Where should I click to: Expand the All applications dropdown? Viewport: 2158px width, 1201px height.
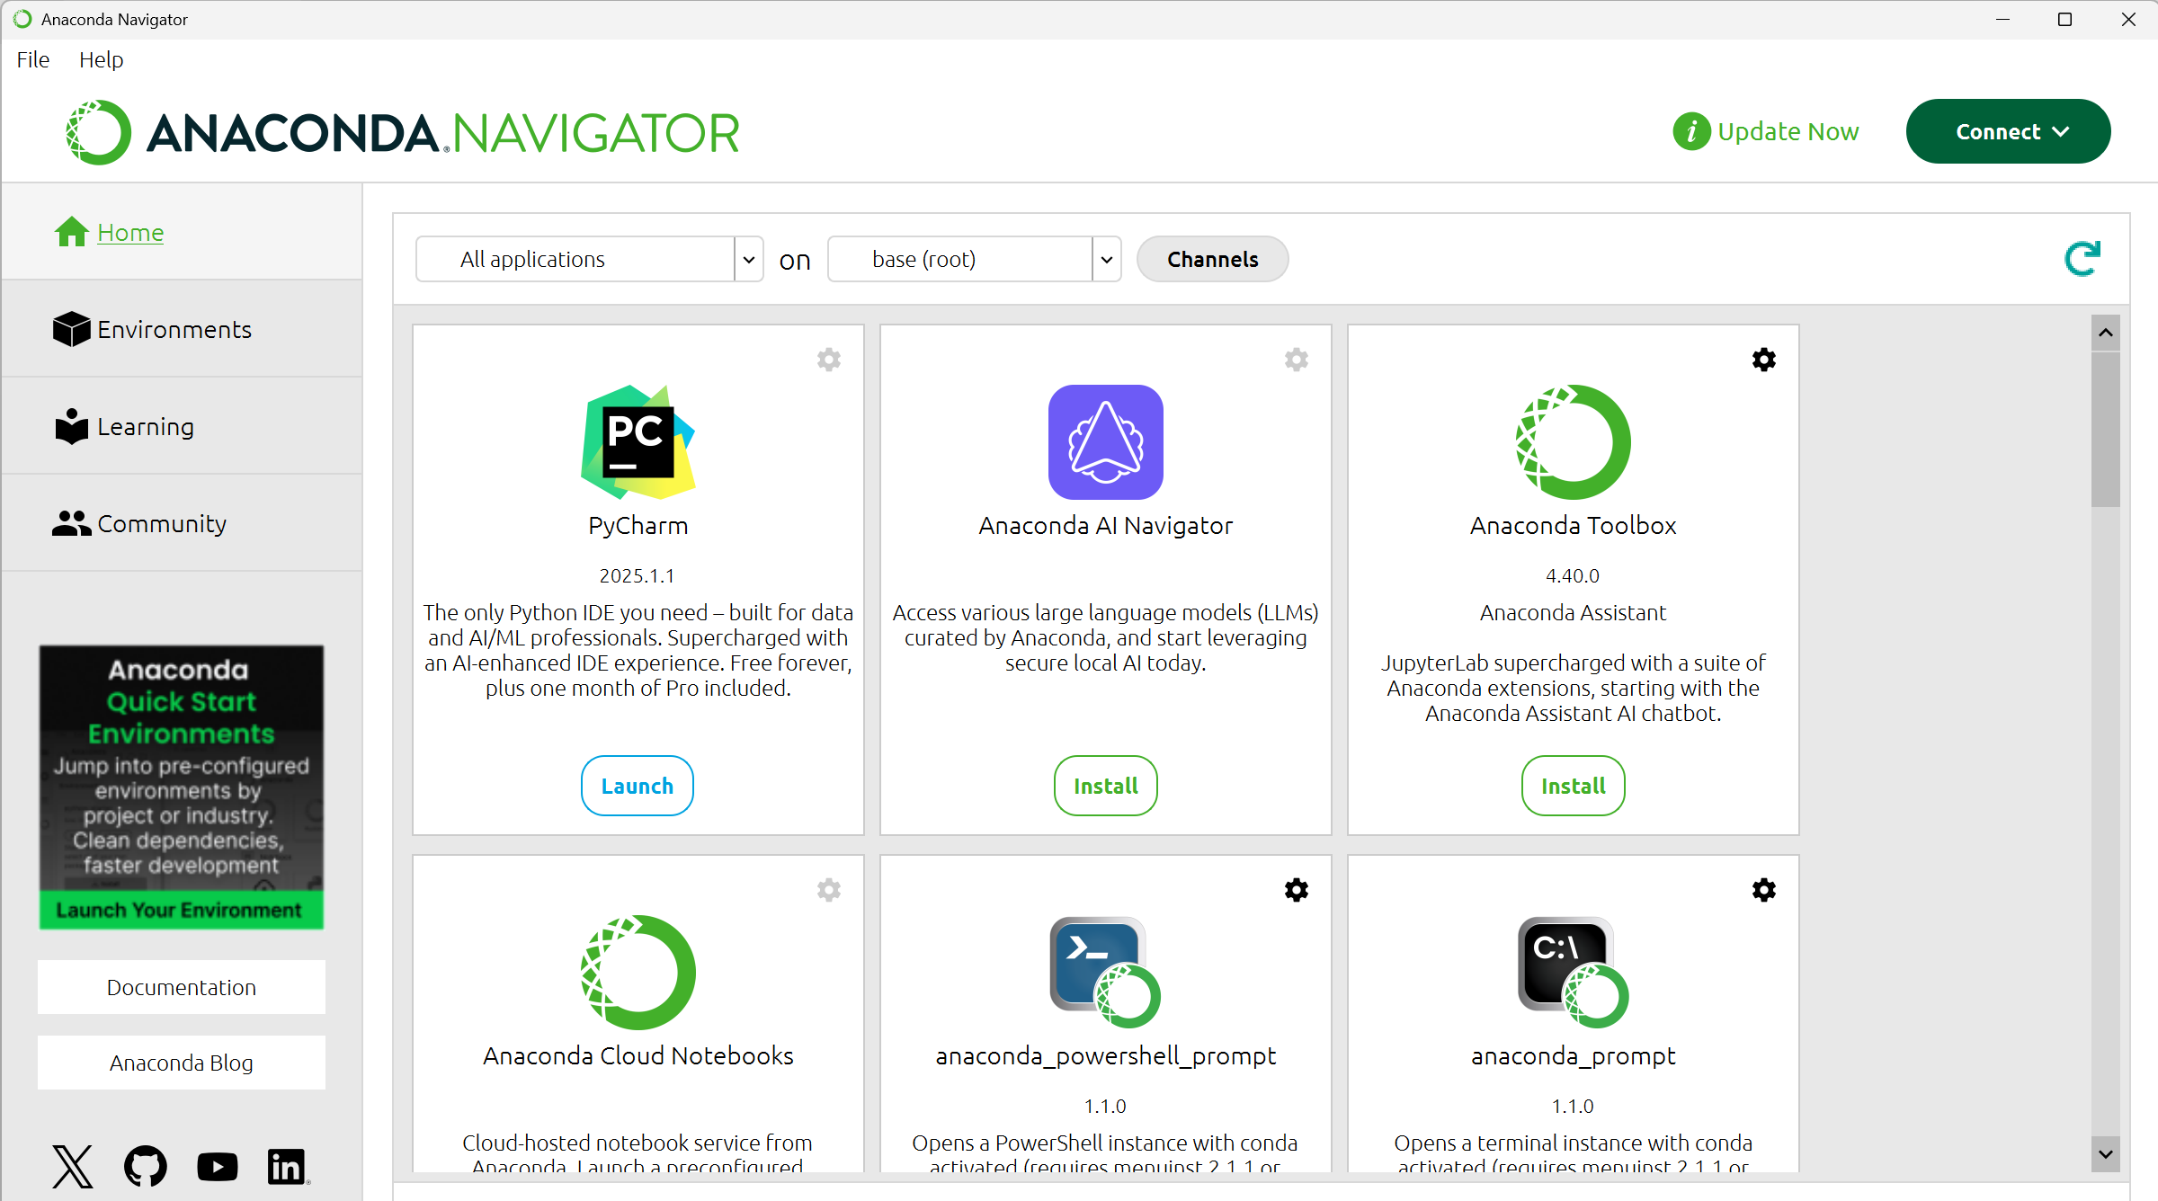pos(748,260)
